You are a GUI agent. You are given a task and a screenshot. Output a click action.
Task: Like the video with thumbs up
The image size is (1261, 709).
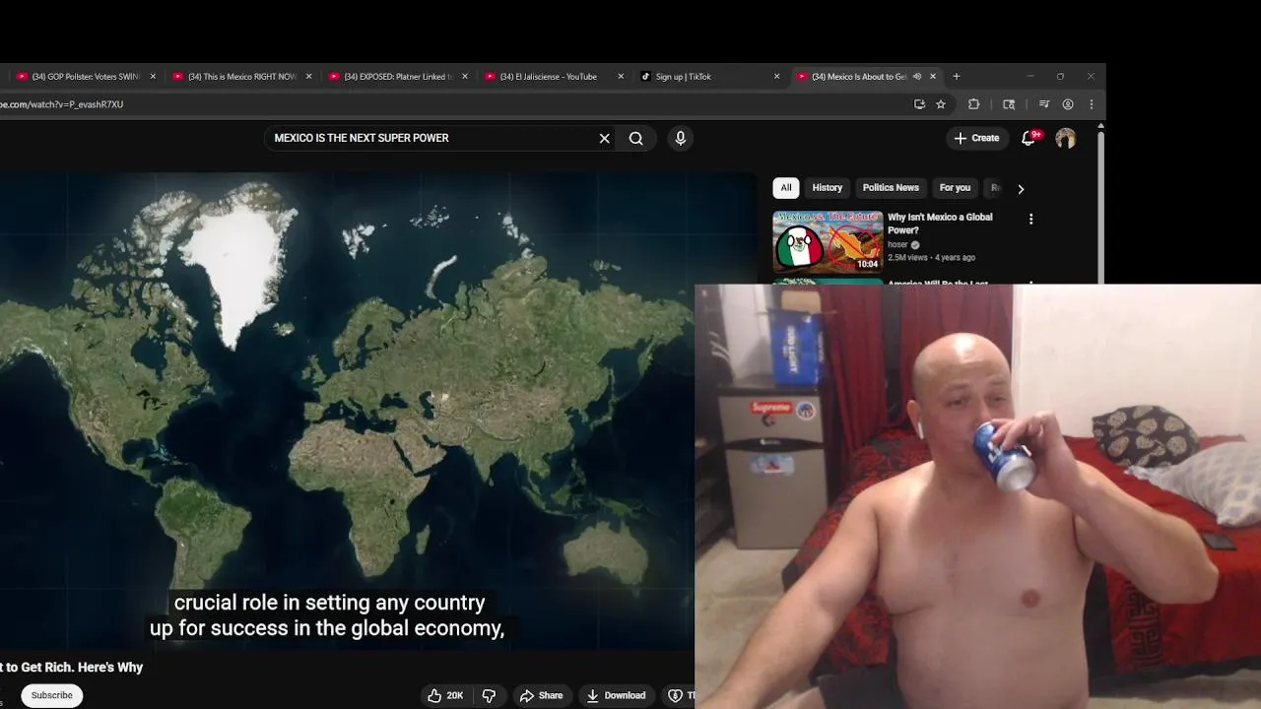tap(445, 695)
